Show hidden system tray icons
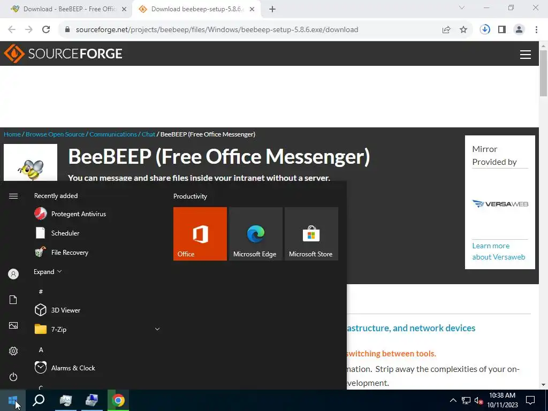This screenshot has width=548, height=411. (453, 400)
